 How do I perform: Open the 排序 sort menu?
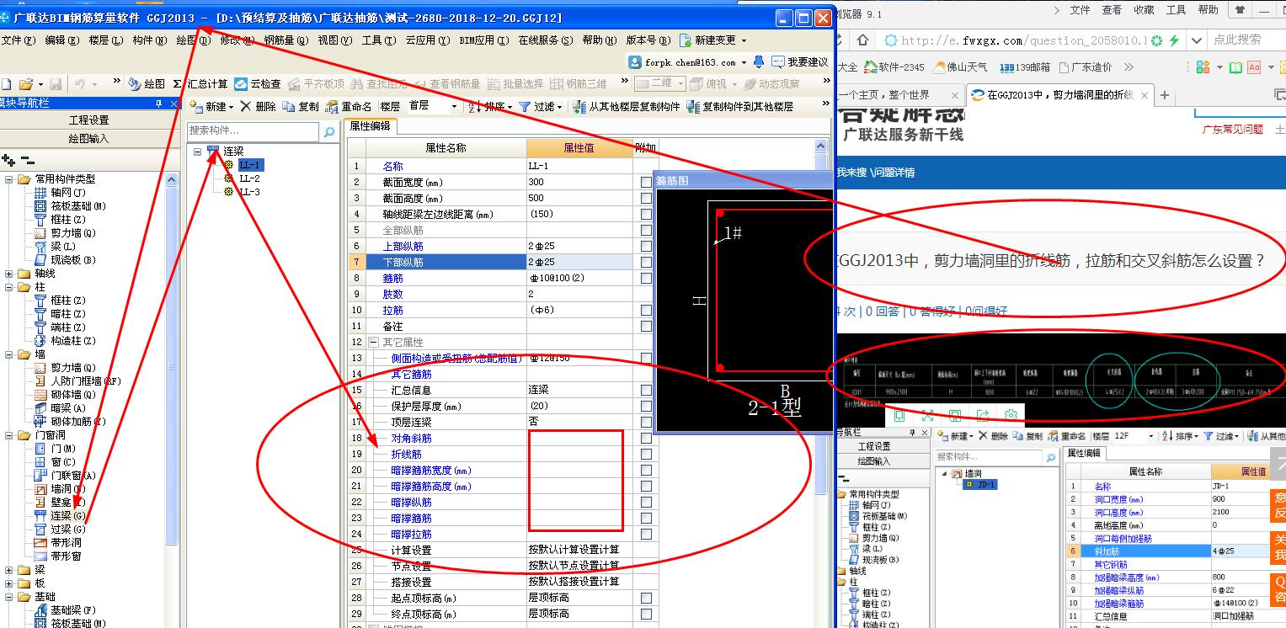coord(490,107)
